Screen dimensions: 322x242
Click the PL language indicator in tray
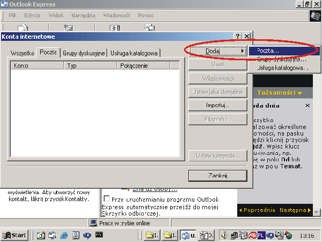tap(260, 235)
